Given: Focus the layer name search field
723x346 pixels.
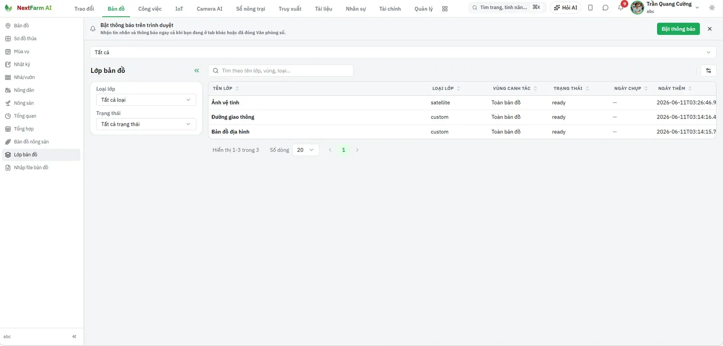Looking at the screenshot, I should [x=281, y=71].
